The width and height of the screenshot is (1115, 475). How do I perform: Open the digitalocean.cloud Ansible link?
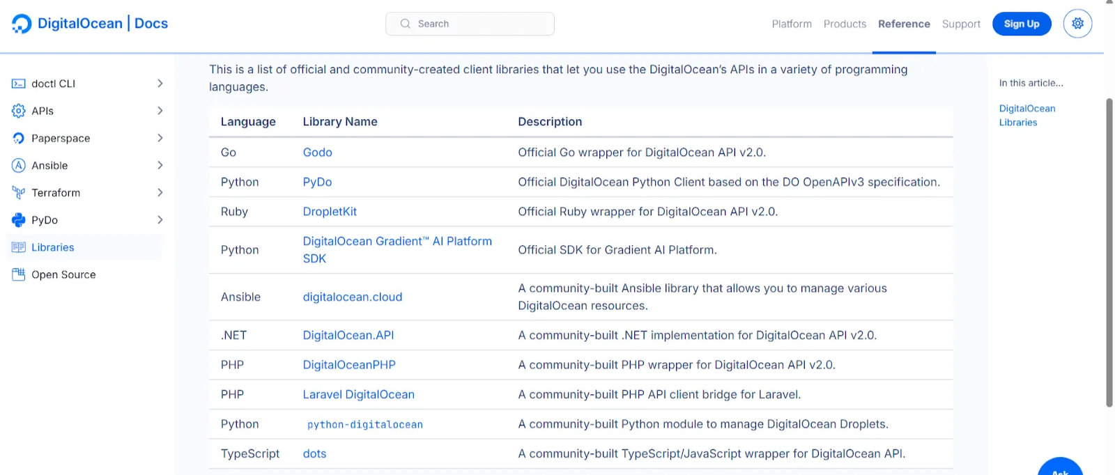pyautogui.click(x=353, y=297)
